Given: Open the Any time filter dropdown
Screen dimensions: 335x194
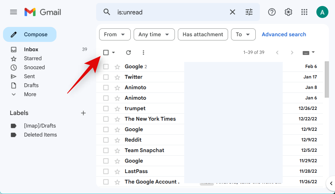Looking at the screenshot, I should [154, 34].
